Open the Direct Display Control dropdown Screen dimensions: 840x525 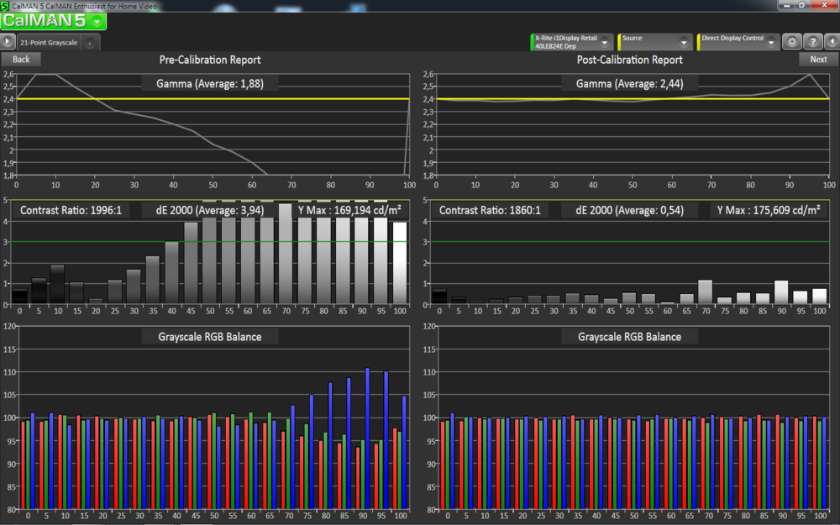click(770, 42)
